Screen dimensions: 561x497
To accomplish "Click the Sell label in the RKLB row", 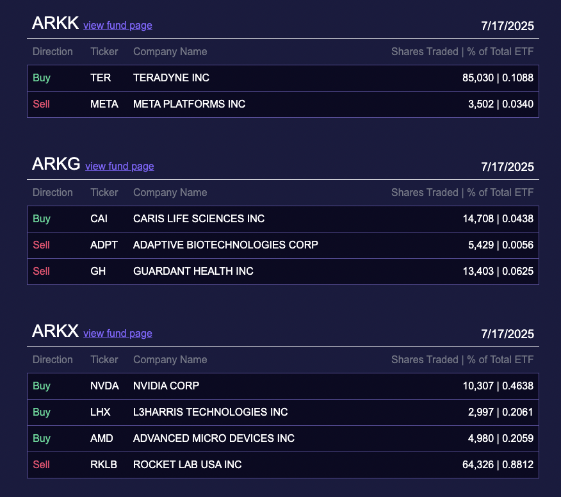I will tap(41, 464).
